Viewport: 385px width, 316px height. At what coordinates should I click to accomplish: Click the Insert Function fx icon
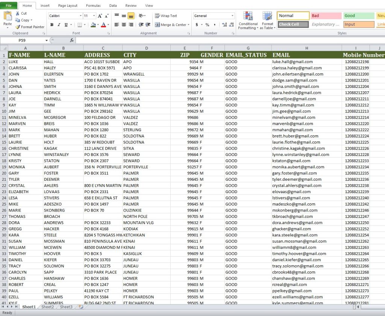click(x=72, y=40)
